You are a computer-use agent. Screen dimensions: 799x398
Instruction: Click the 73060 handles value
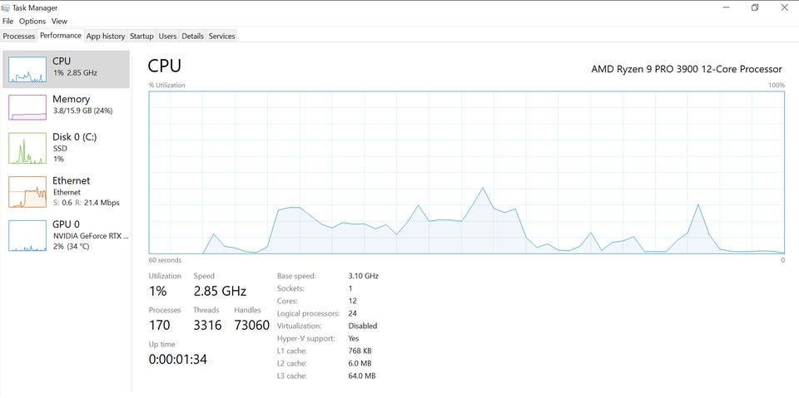(x=251, y=325)
